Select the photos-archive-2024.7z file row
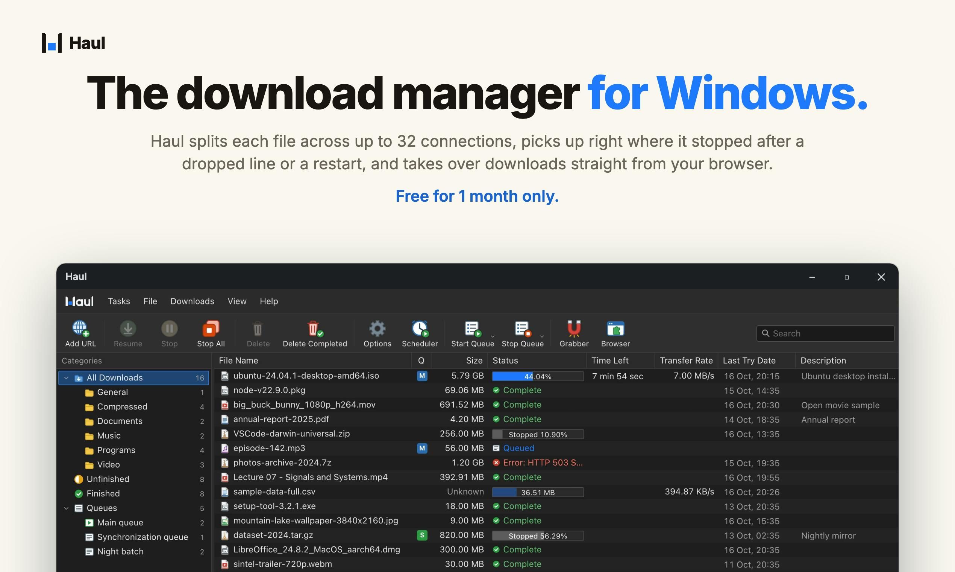 [556, 463]
